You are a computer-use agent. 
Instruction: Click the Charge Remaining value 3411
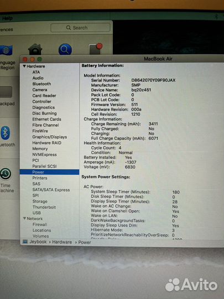[x=153, y=124]
